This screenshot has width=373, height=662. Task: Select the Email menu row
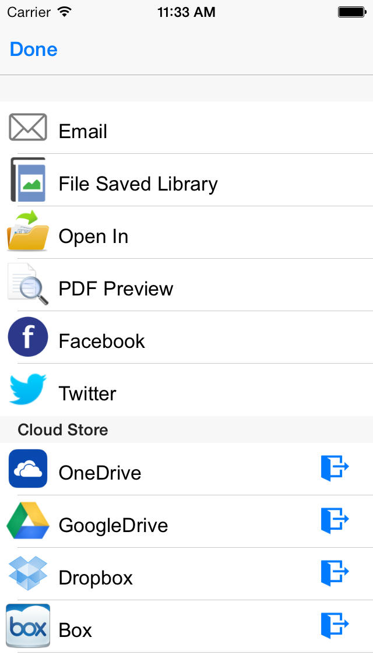pyautogui.click(x=186, y=128)
